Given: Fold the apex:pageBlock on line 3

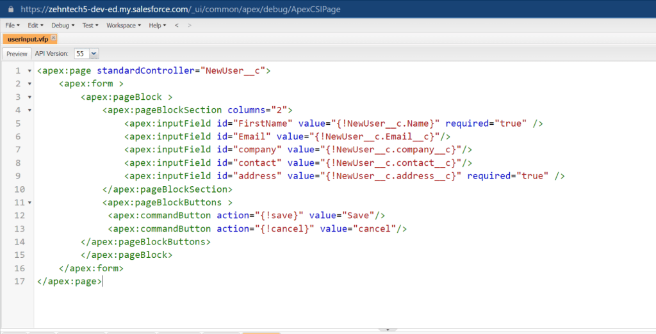Looking at the screenshot, I should [x=29, y=97].
